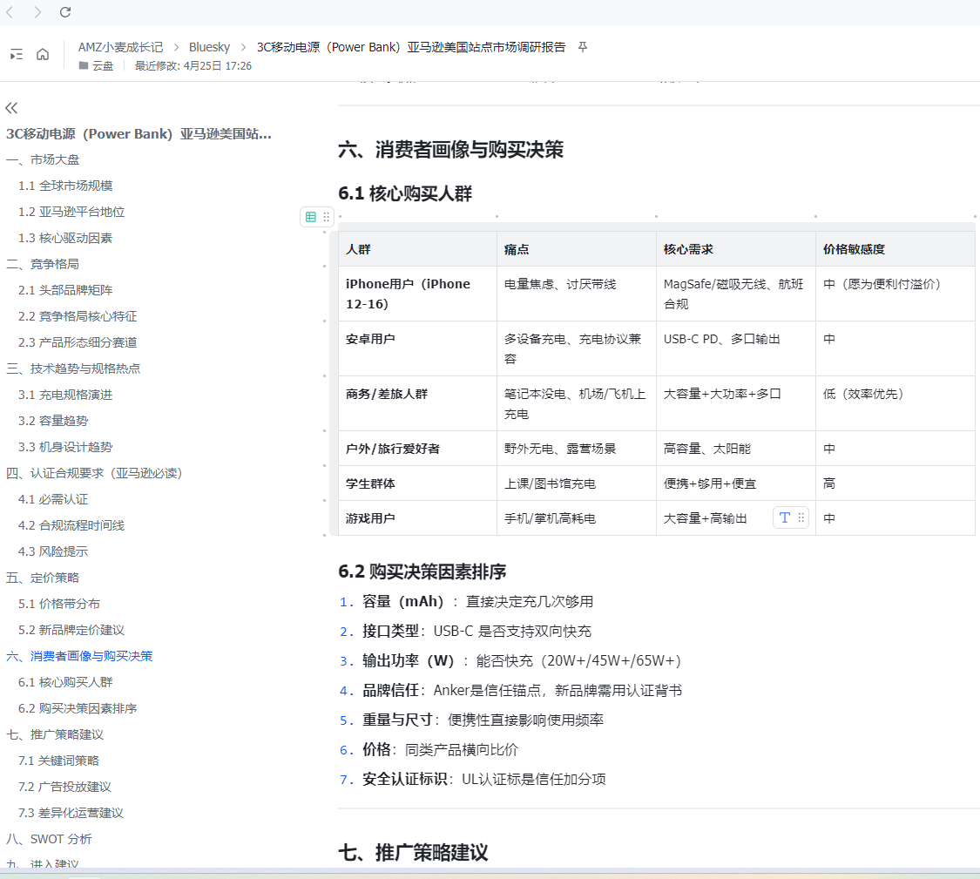The image size is (980, 879).
Task: Click the browser back arrow
Action: [10, 12]
